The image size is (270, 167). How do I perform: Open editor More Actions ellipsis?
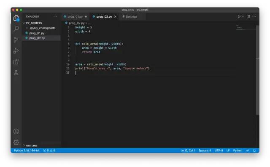[x=254, y=16]
